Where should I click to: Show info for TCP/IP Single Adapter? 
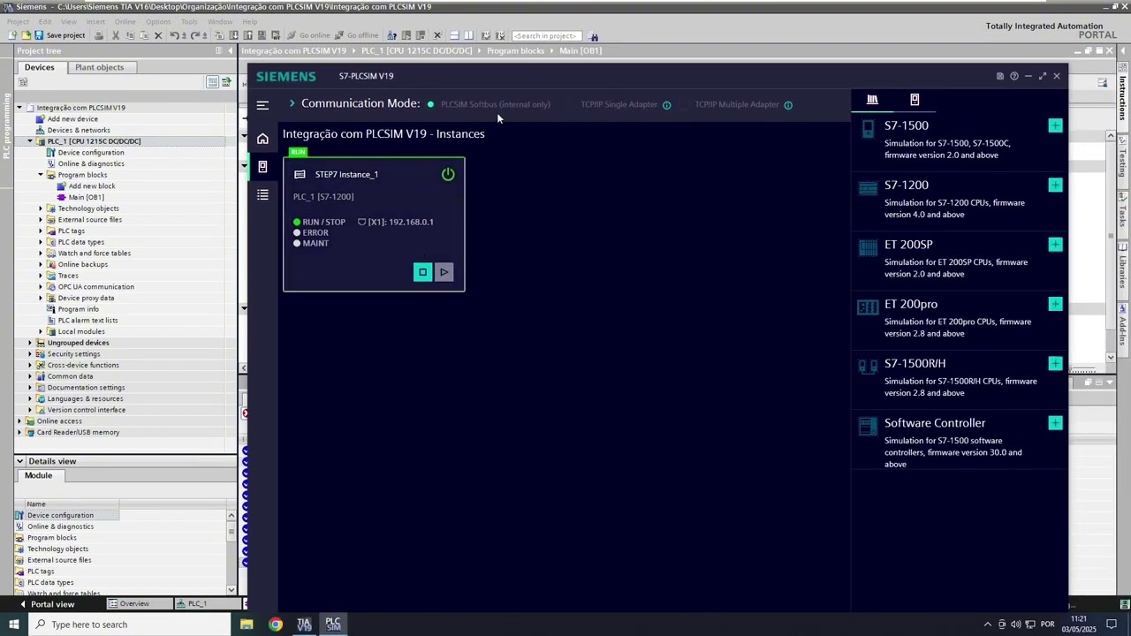pyautogui.click(x=666, y=105)
